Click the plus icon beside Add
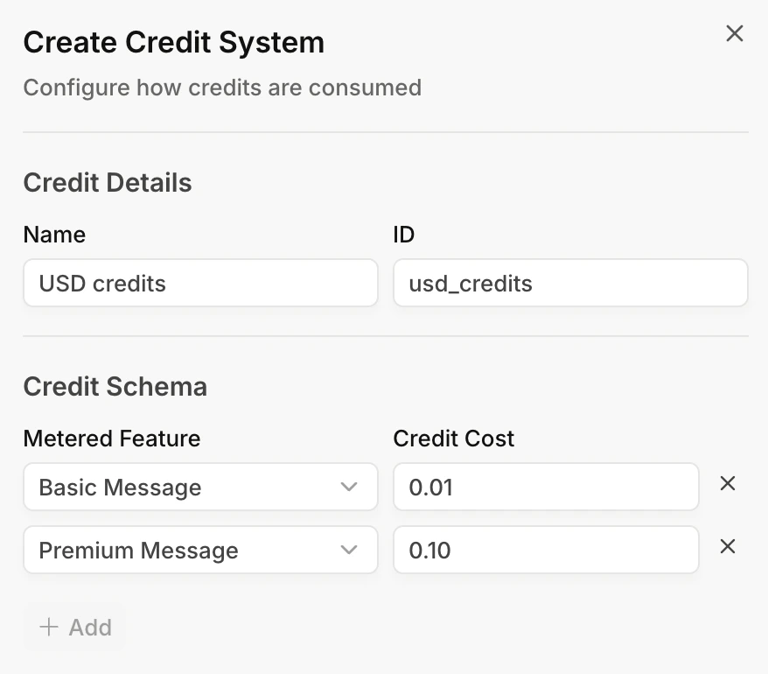768x674 pixels. click(50, 627)
